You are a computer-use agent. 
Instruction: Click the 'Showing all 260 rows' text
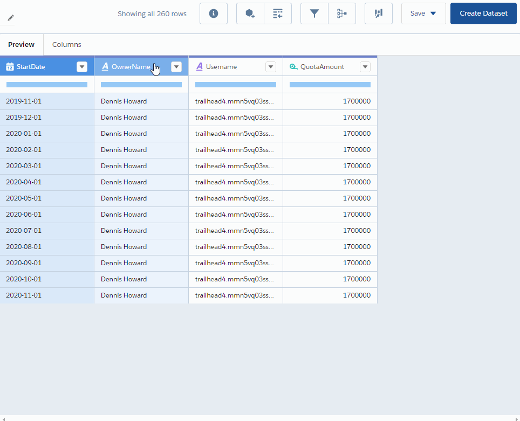[152, 13]
